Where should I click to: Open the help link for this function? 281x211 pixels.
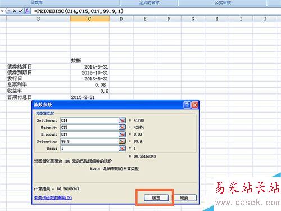click(x=53, y=197)
